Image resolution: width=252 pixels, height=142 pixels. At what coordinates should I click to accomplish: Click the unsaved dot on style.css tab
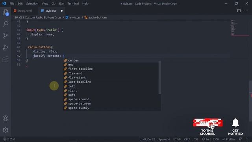[x=61, y=11]
